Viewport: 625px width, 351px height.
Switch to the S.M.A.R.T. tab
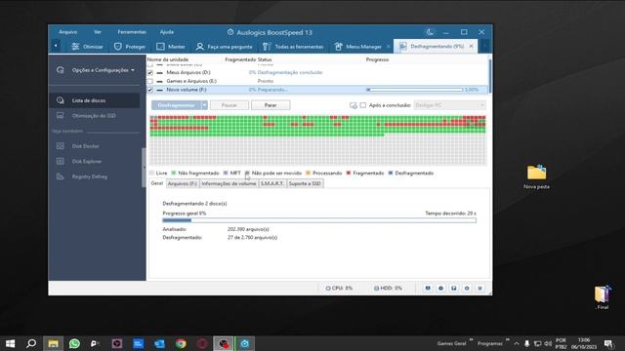[x=272, y=183]
